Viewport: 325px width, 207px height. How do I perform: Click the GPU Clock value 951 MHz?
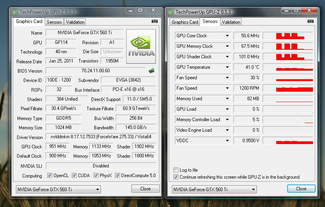pyautogui.click(x=58, y=146)
